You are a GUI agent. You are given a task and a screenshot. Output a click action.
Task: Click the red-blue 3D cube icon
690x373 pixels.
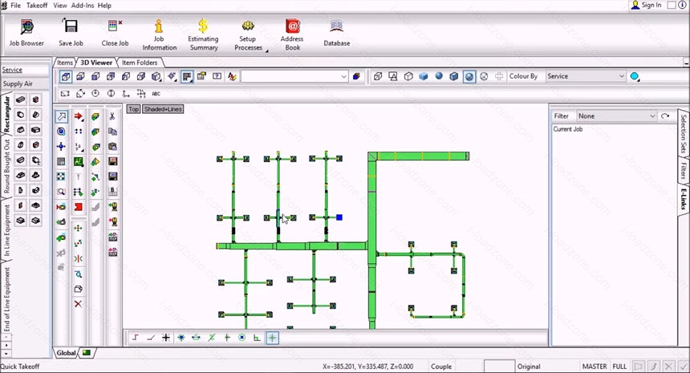tap(356, 76)
